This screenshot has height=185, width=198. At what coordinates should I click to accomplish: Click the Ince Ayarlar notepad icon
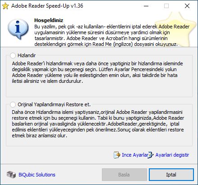(x=117, y=155)
